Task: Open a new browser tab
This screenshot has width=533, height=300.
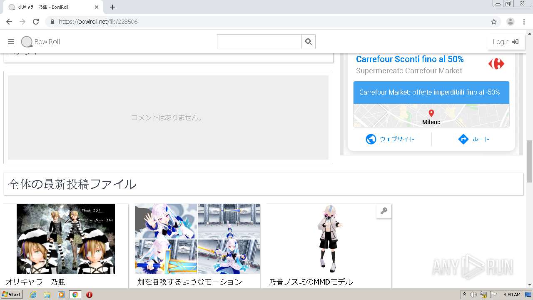Action: 112,7
